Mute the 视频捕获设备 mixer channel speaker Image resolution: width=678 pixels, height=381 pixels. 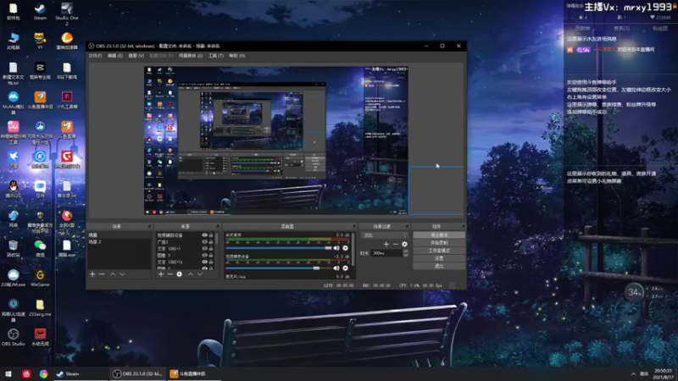click(x=336, y=268)
